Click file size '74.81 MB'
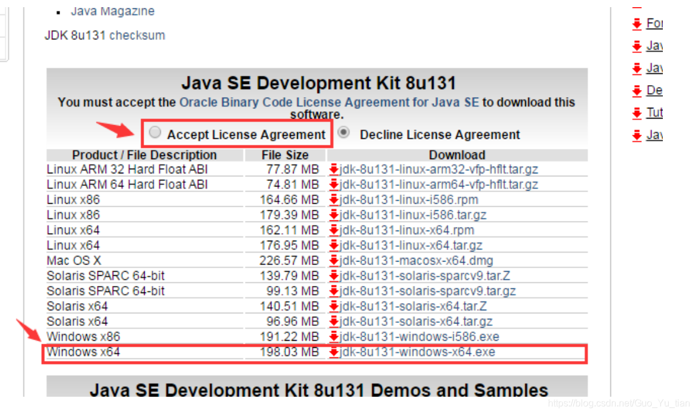 point(292,185)
